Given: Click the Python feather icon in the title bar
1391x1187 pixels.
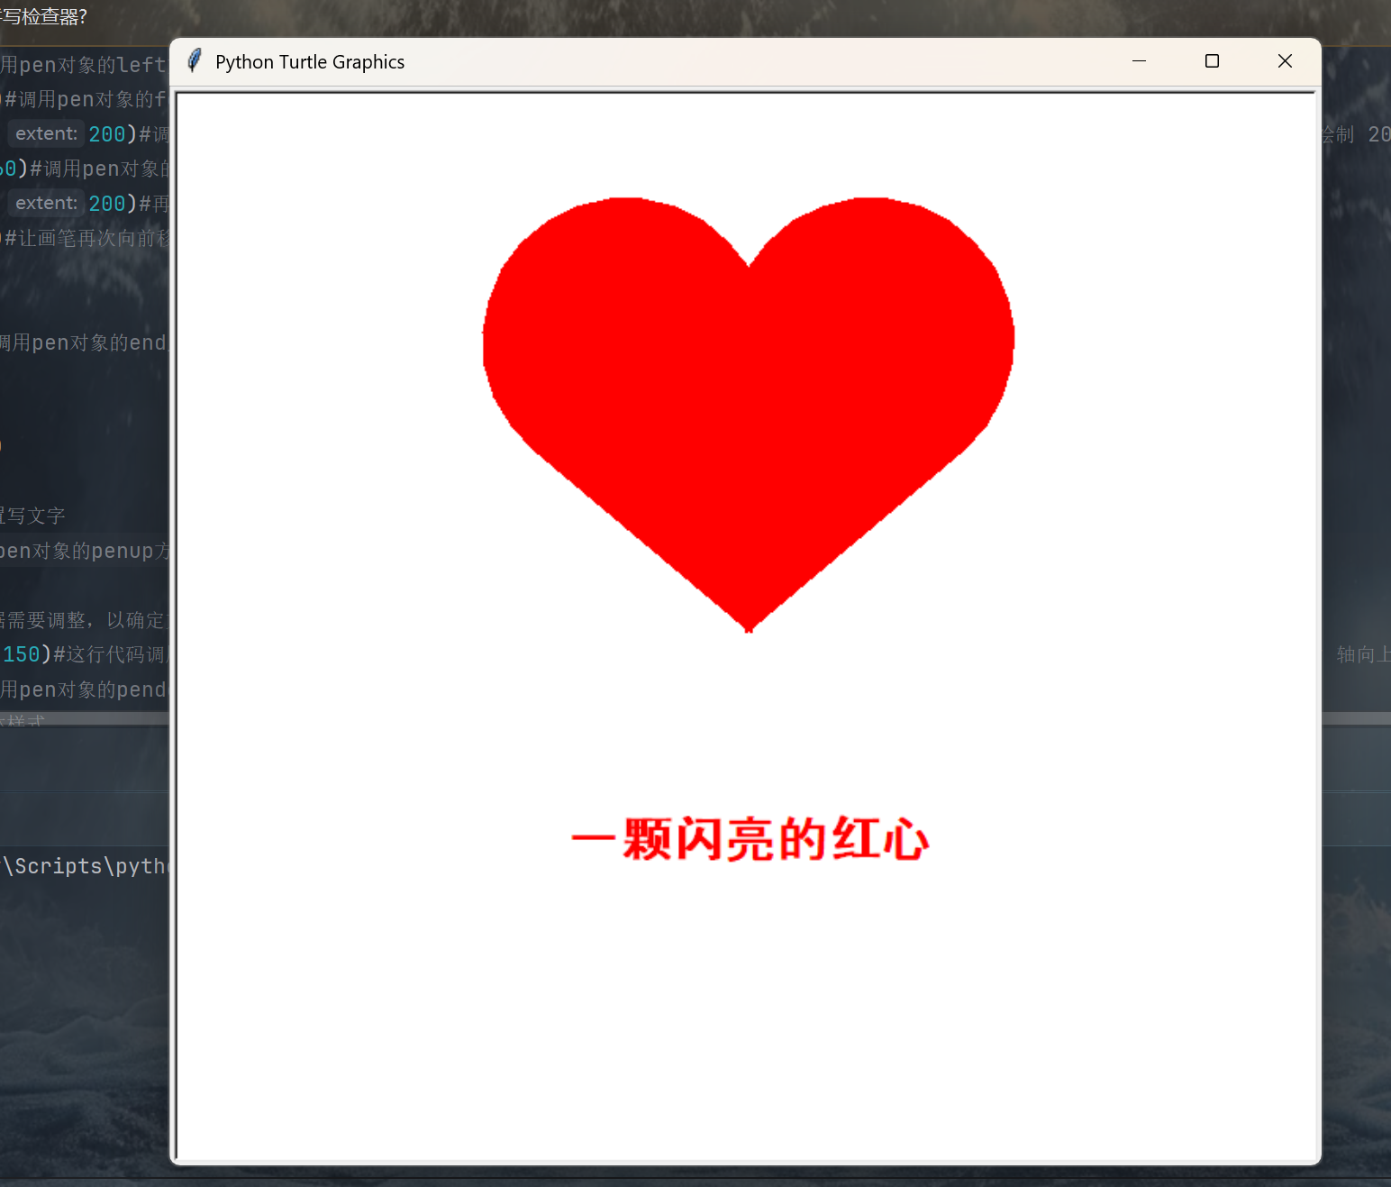Looking at the screenshot, I should [x=194, y=60].
